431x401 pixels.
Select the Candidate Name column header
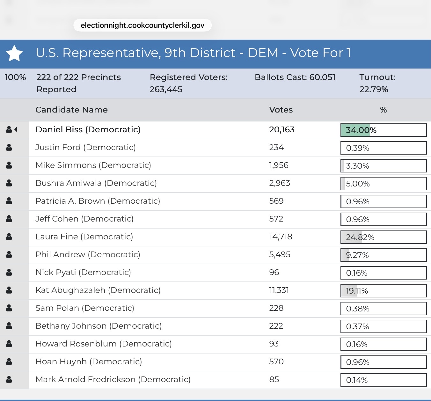(71, 110)
